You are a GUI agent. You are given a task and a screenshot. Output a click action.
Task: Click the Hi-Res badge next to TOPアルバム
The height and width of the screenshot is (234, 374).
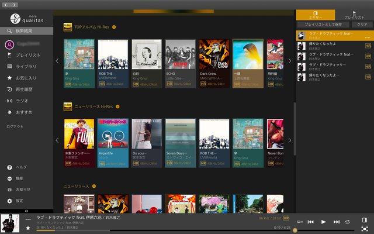pos(68,27)
